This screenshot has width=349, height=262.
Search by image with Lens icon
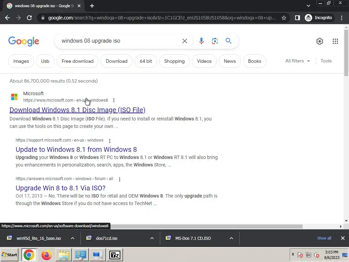(x=215, y=41)
